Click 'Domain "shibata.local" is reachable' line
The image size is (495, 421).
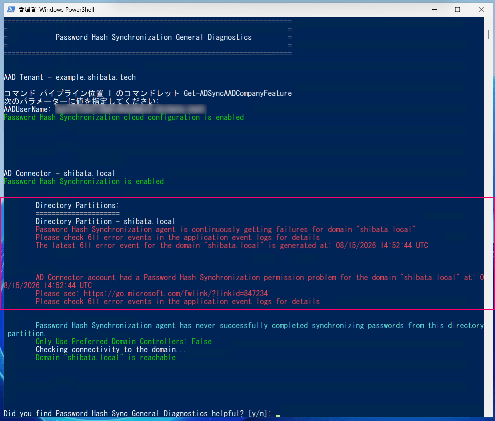106,358
